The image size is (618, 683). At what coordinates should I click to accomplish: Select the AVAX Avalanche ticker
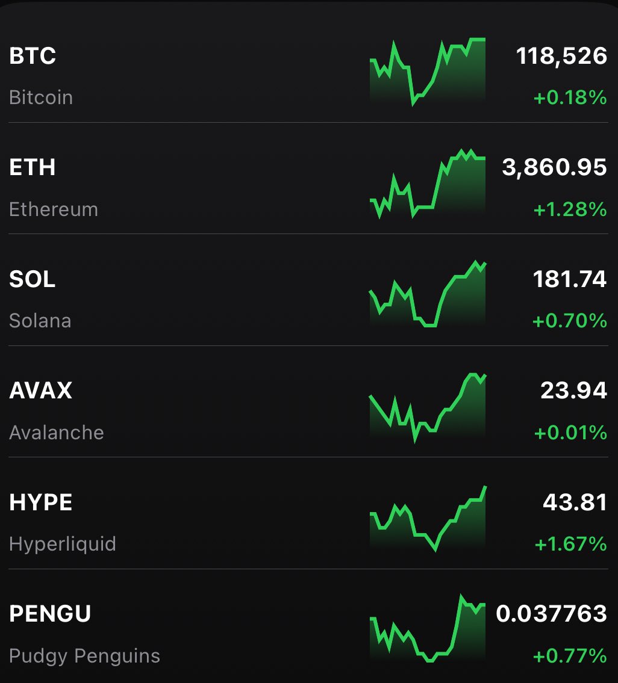click(309, 401)
